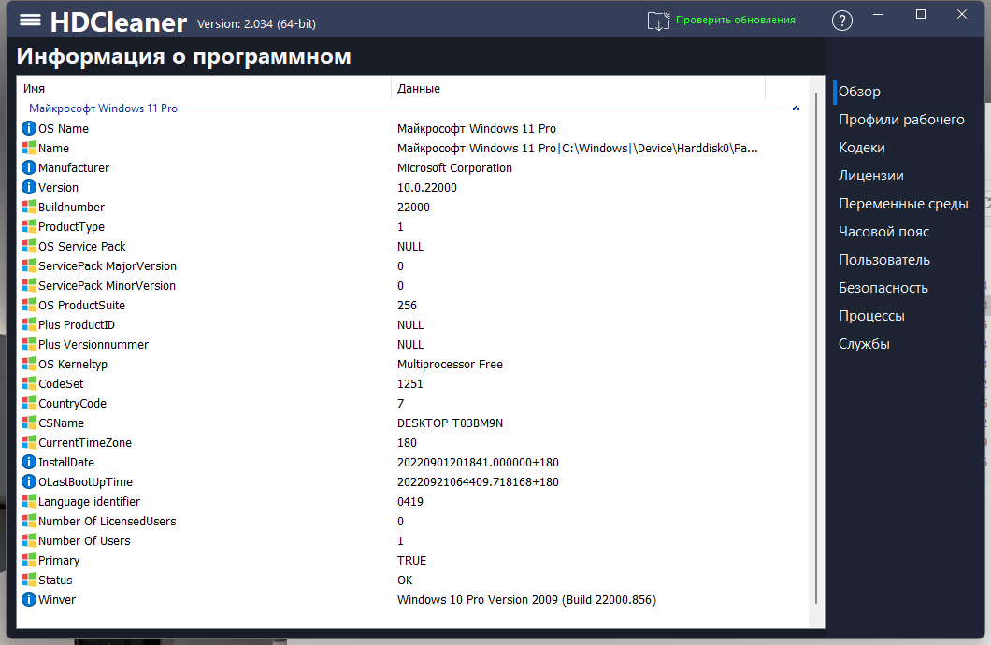
Task: Open Профили рабочего section
Action: pyautogui.click(x=901, y=120)
